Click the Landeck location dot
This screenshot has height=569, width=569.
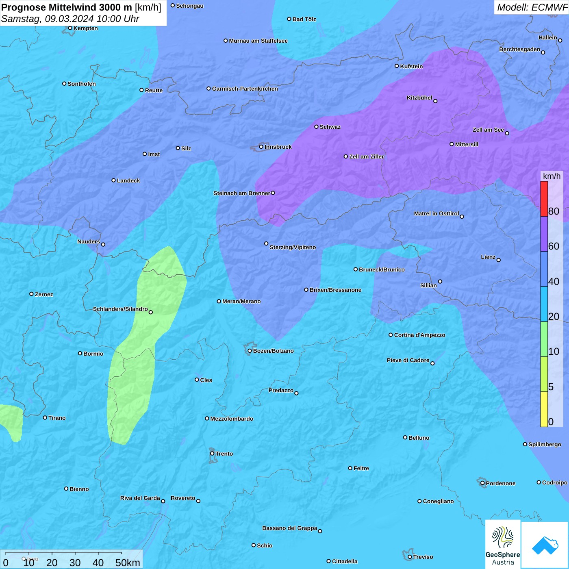click(x=114, y=180)
